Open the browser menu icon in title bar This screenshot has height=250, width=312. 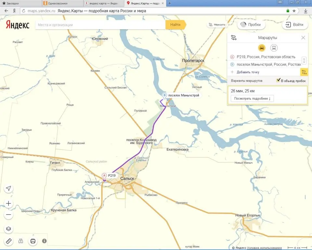(280, 2)
